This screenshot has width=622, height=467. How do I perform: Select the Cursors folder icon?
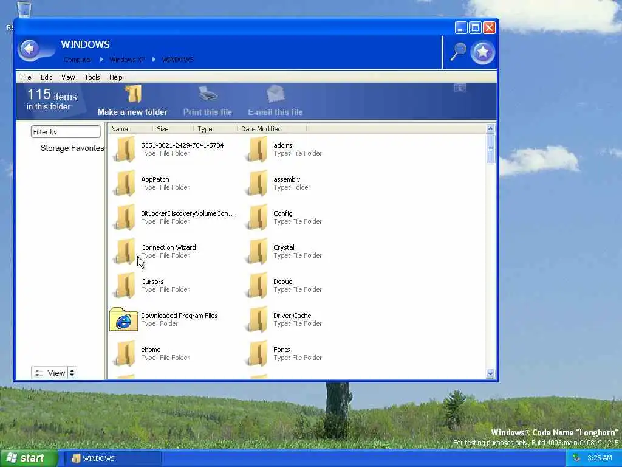pyautogui.click(x=124, y=286)
